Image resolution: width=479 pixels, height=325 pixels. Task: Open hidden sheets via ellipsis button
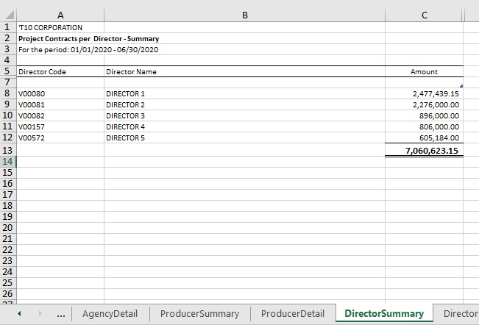tap(60, 314)
